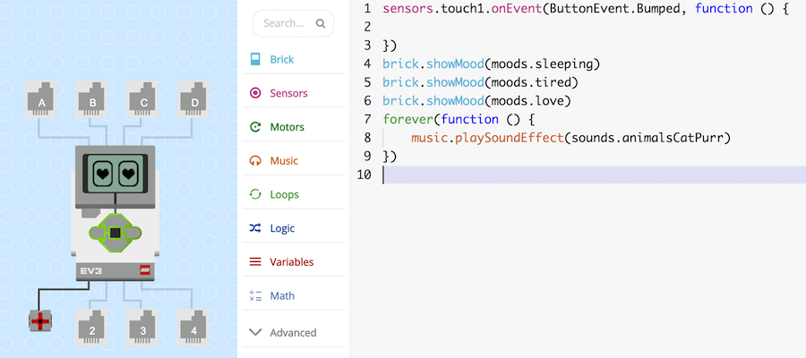Click sensor port 3 on the simulator
Screen dimensions: 806x358
point(143,328)
